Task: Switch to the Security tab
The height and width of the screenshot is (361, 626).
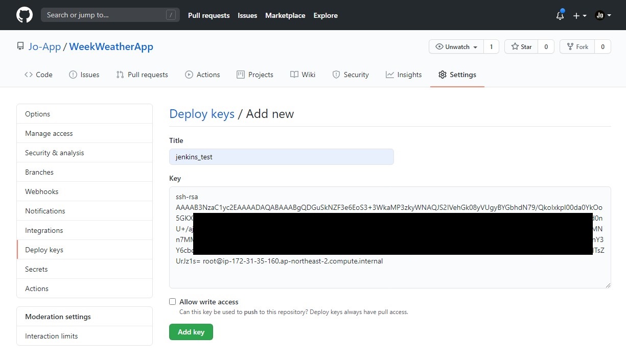Action: (x=351, y=75)
